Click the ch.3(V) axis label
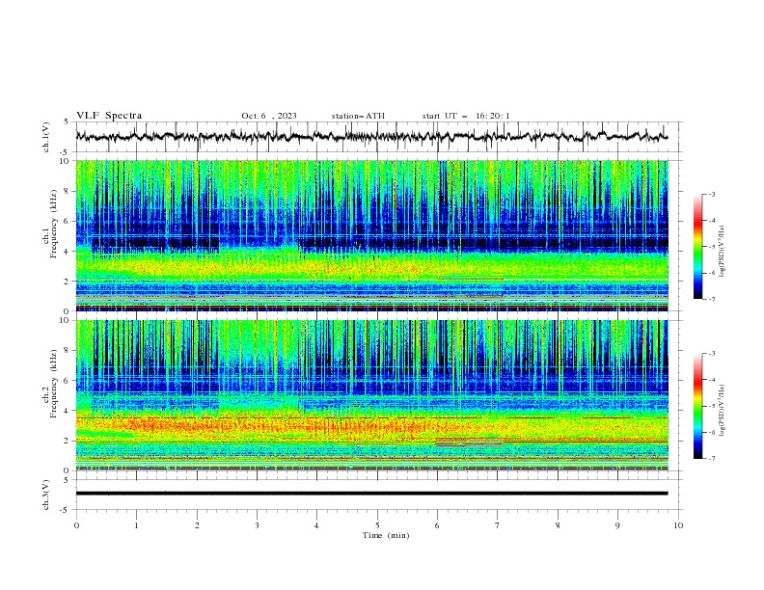The image size is (764, 590). 46,495
